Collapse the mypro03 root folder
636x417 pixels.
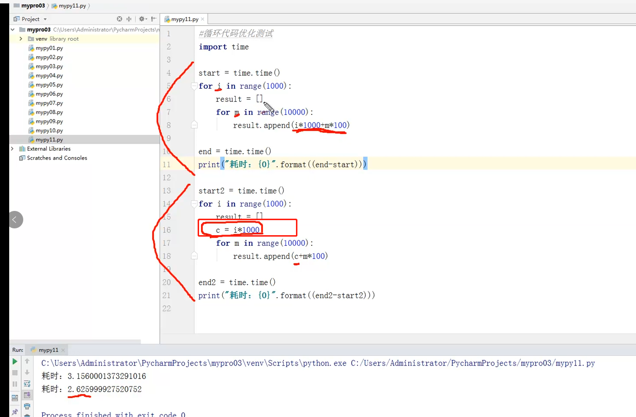point(13,30)
